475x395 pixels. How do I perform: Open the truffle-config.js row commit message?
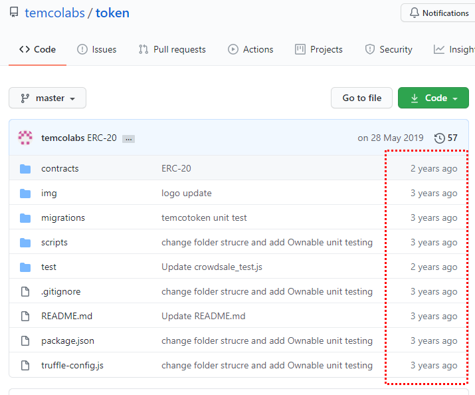point(267,365)
